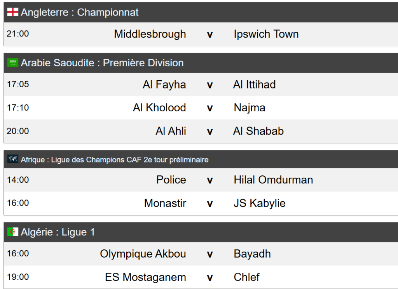Open the Al Kholood v Najma match
The height and width of the screenshot is (289, 398).
point(210,108)
